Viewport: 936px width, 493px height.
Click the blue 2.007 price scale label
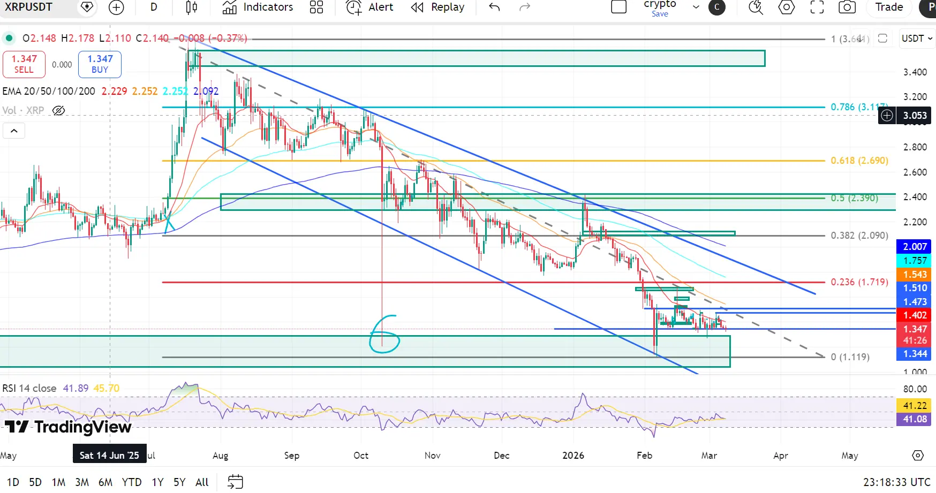(x=915, y=247)
